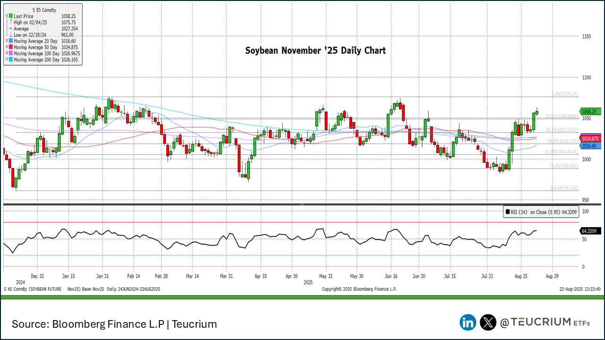Image resolution: width=605 pixels, height=340 pixels.
Task: Click the 100.0%(961.00) Fibonacci label
Action: (x=564, y=188)
